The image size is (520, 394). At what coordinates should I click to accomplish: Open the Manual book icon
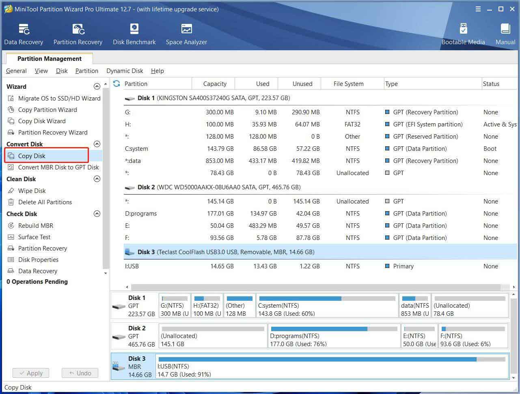tap(505, 29)
